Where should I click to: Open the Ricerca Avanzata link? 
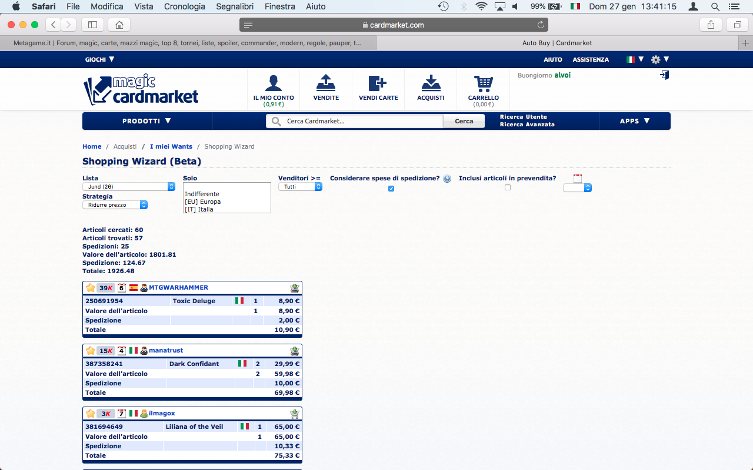527,125
